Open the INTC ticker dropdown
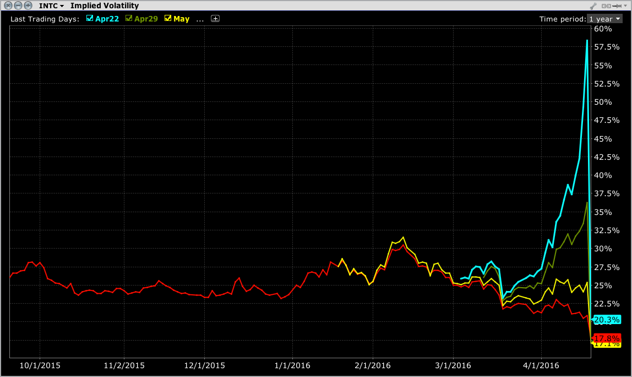 pyautogui.click(x=51, y=6)
